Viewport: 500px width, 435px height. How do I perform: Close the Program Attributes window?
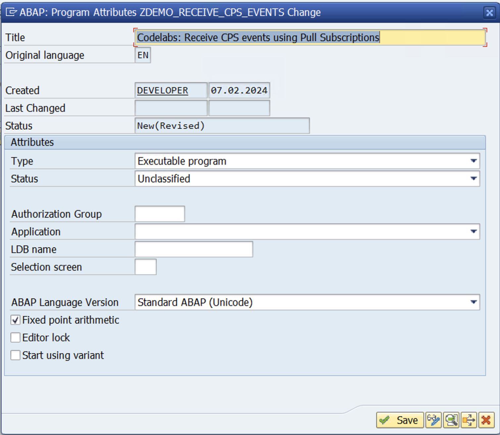tap(489, 13)
